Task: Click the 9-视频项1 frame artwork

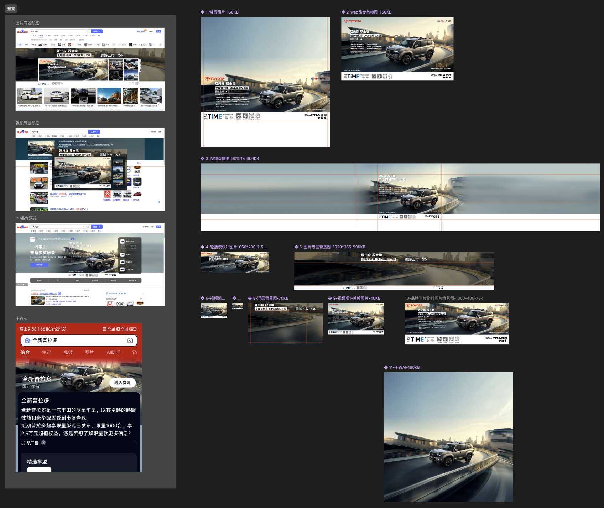Action: coord(356,319)
